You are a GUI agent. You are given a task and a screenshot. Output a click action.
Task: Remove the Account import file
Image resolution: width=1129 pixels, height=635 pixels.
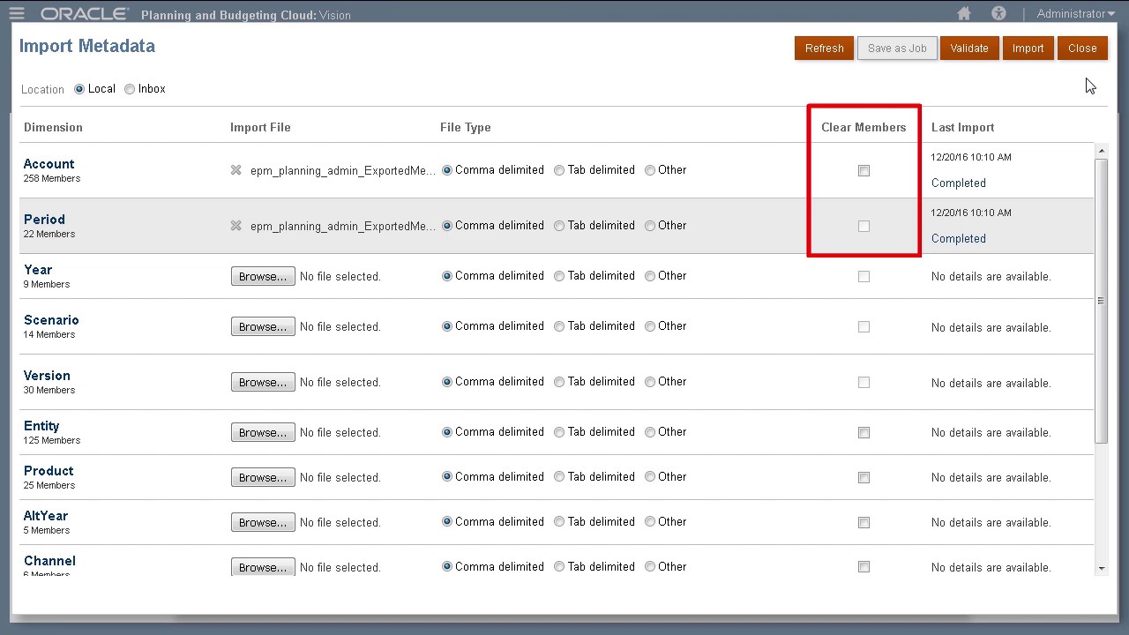pos(236,170)
